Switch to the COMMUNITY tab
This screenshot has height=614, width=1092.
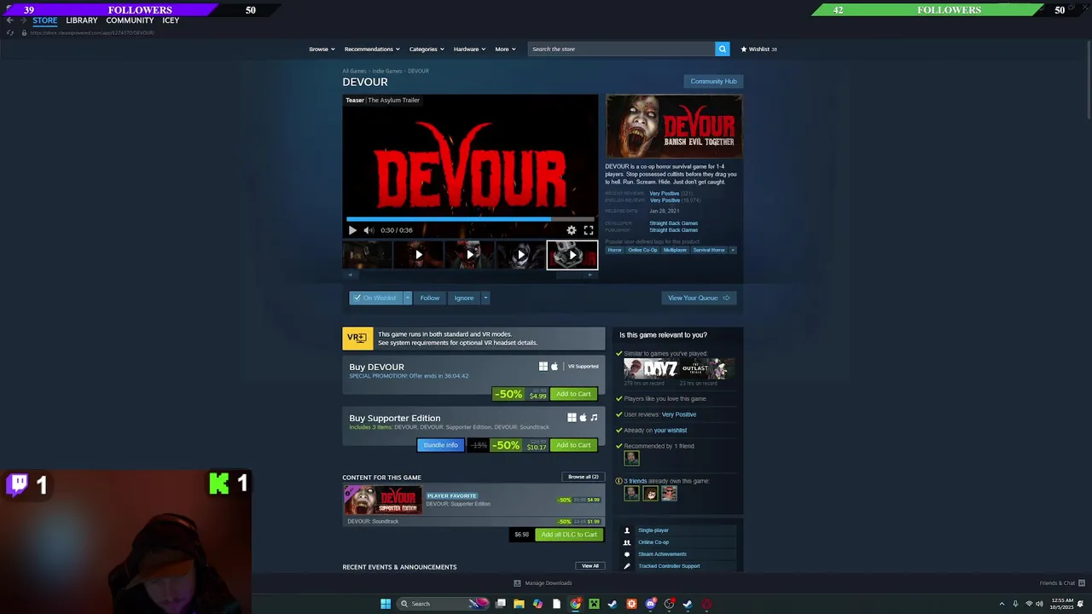click(130, 20)
